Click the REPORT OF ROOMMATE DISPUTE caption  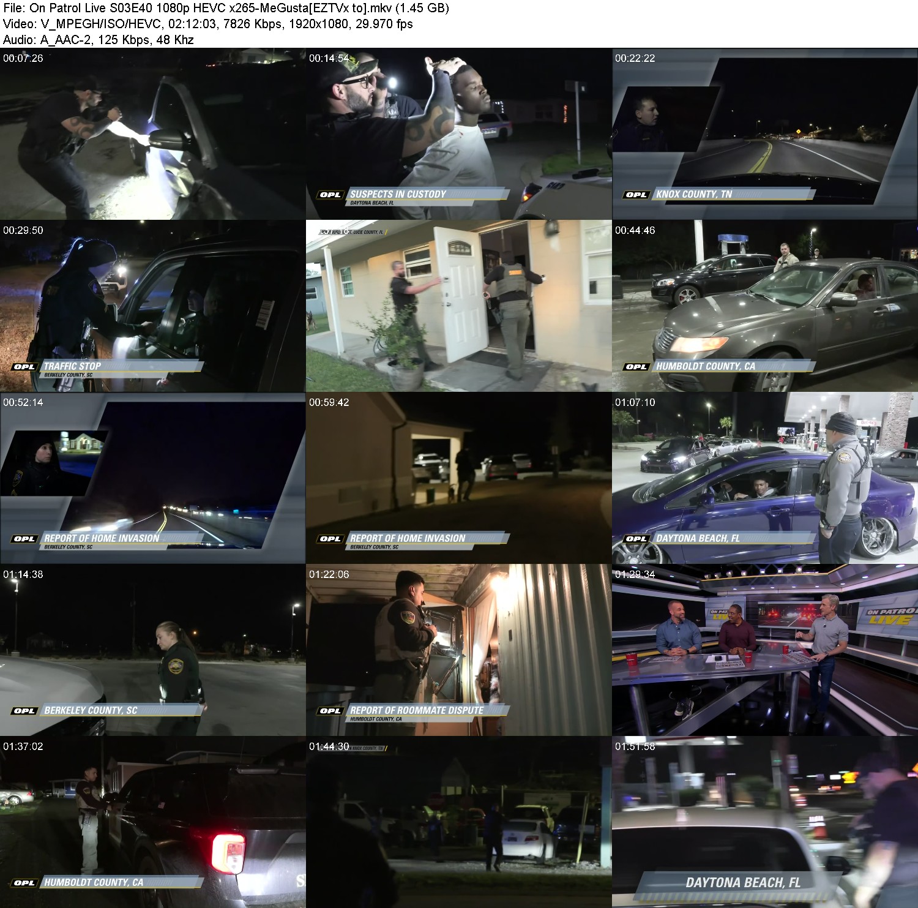click(x=417, y=710)
